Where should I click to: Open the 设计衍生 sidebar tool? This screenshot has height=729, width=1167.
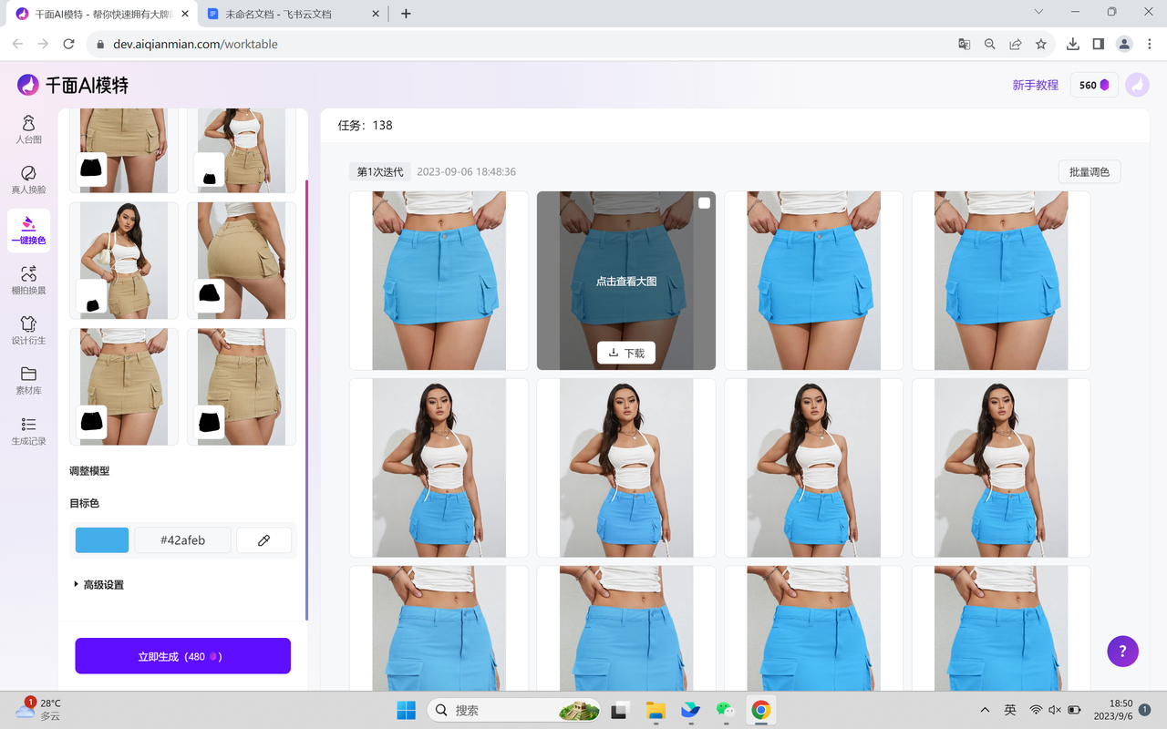(28, 330)
